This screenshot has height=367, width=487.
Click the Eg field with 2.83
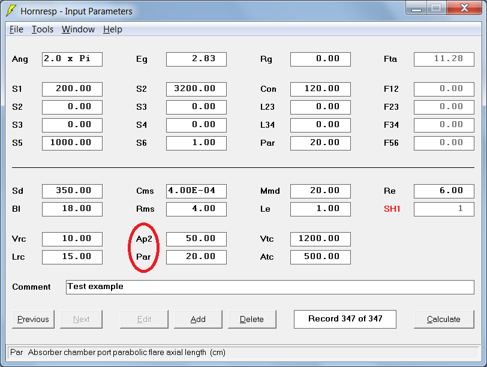coord(196,59)
